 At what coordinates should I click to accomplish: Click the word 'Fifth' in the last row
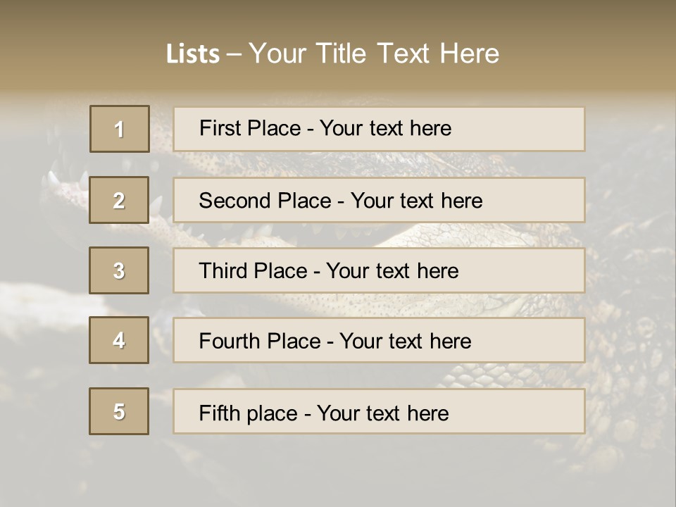point(220,413)
